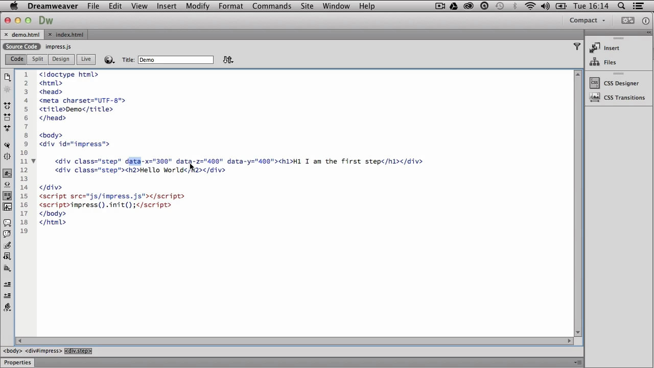This screenshot has width=654, height=368.
Task: Open the Commands menu
Action: pyautogui.click(x=272, y=6)
